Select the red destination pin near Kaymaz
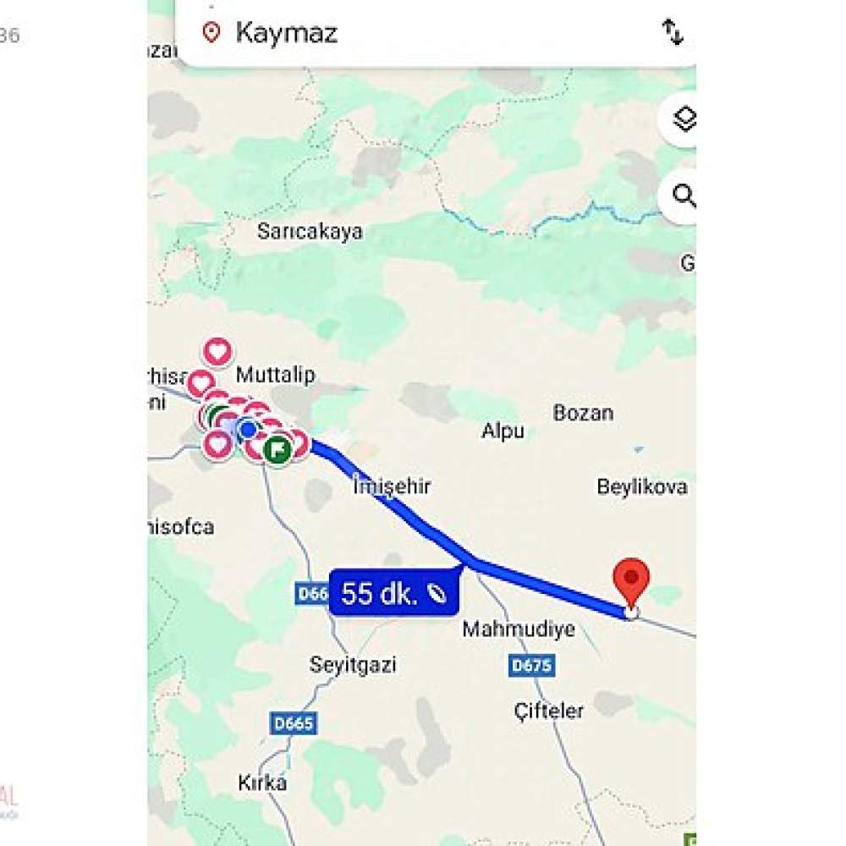 [x=631, y=583]
